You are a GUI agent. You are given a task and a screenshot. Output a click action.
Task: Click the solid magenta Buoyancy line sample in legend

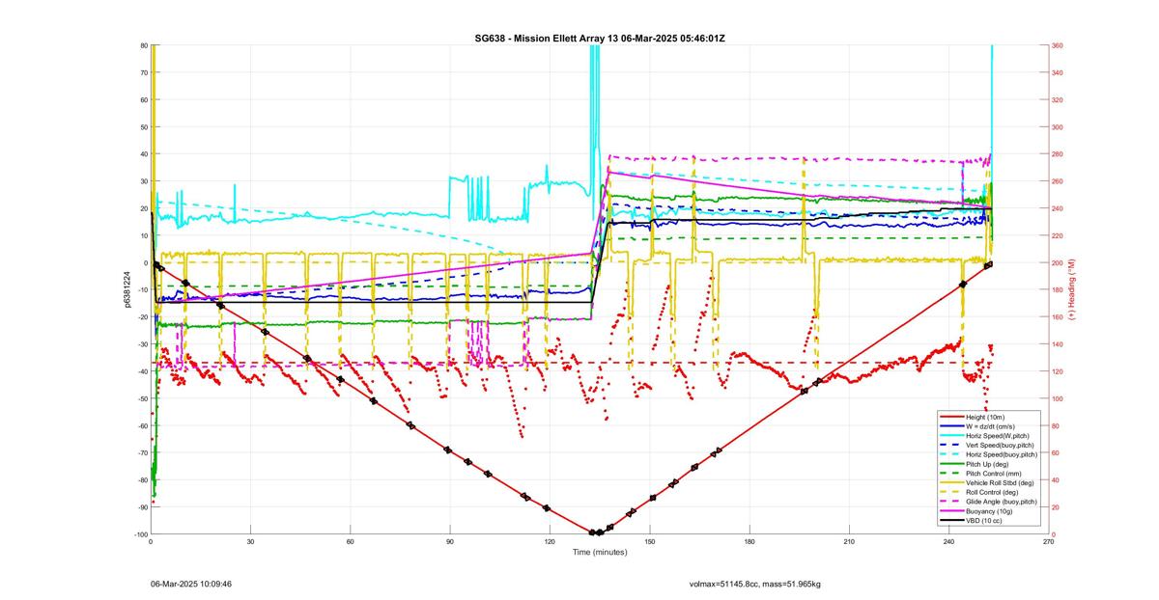(x=951, y=511)
